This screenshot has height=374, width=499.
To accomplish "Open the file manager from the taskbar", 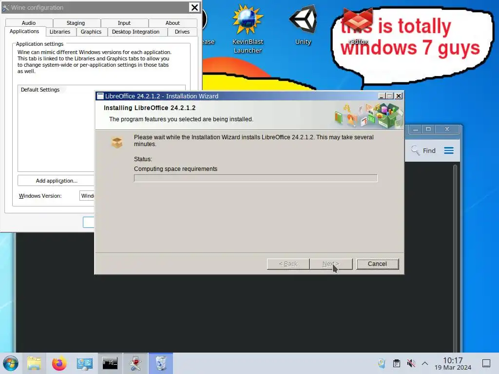I will (34, 363).
